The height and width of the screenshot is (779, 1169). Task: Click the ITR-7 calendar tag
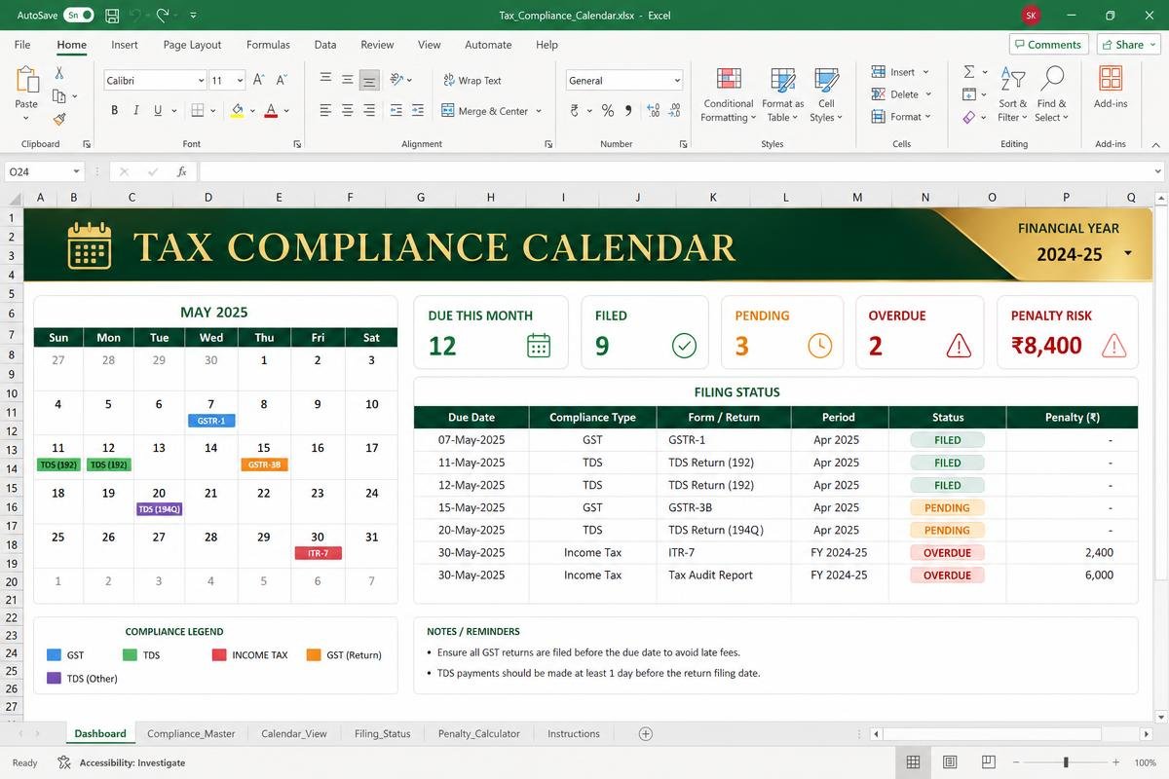[318, 553]
